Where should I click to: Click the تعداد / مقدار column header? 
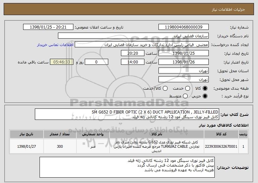(x=60, y=134)
